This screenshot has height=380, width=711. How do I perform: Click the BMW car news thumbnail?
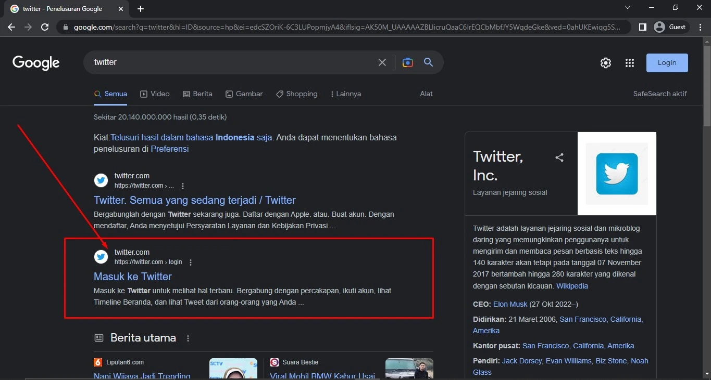(x=409, y=369)
